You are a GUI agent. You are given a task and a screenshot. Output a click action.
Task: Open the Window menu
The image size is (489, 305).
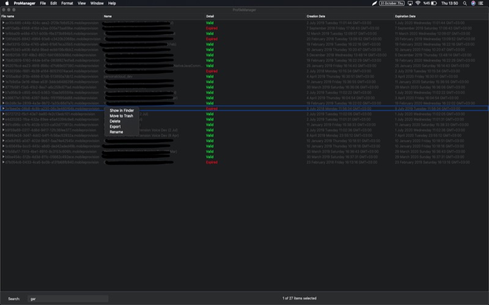click(x=97, y=3)
